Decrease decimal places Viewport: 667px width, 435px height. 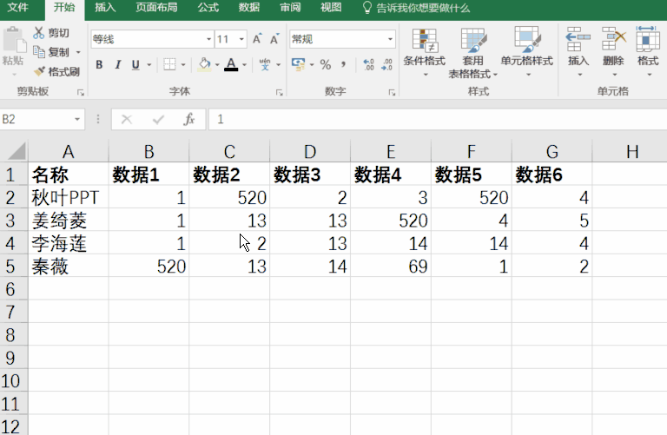[x=387, y=64]
